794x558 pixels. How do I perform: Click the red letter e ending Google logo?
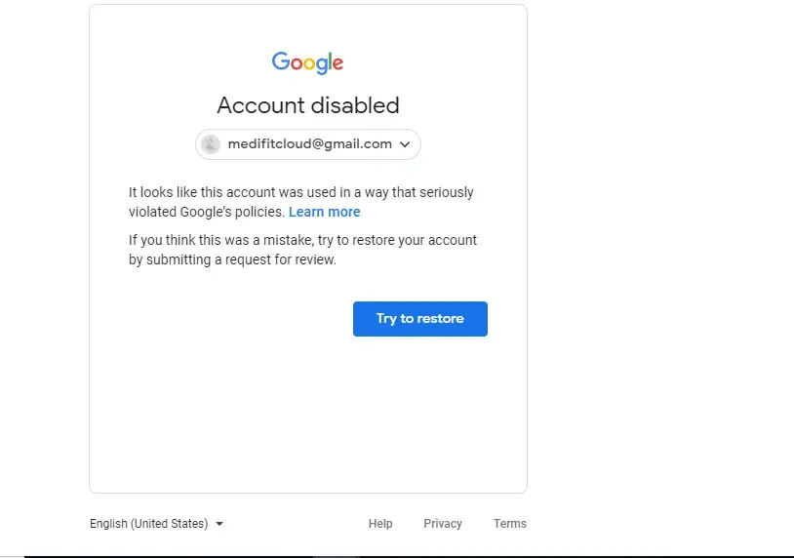(x=337, y=64)
